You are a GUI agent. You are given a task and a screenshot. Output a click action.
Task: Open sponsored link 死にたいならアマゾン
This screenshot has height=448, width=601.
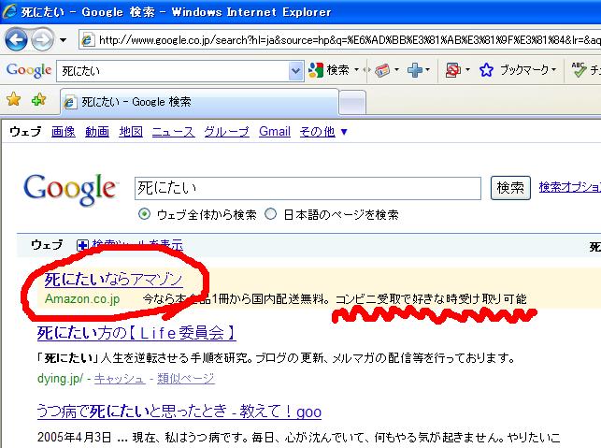[x=113, y=280]
